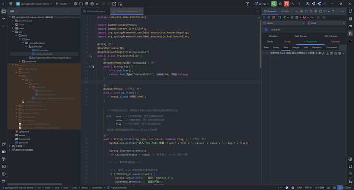Open the Run tool window icon

coord(4,144)
